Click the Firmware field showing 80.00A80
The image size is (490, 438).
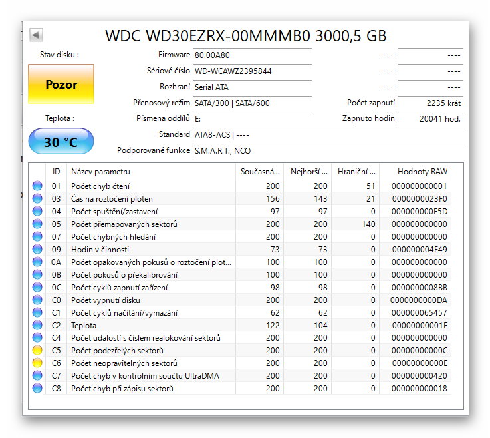pyautogui.click(x=253, y=55)
